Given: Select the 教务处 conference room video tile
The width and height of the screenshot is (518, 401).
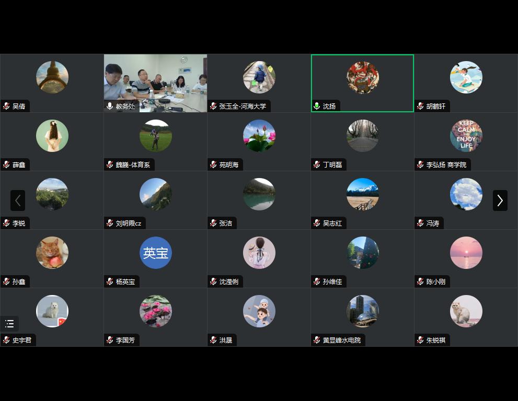Looking at the screenshot, I should coord(155,81).
